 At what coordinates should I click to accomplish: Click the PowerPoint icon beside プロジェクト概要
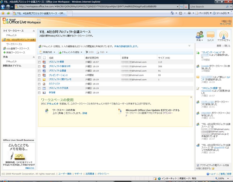tap(44, 62)
